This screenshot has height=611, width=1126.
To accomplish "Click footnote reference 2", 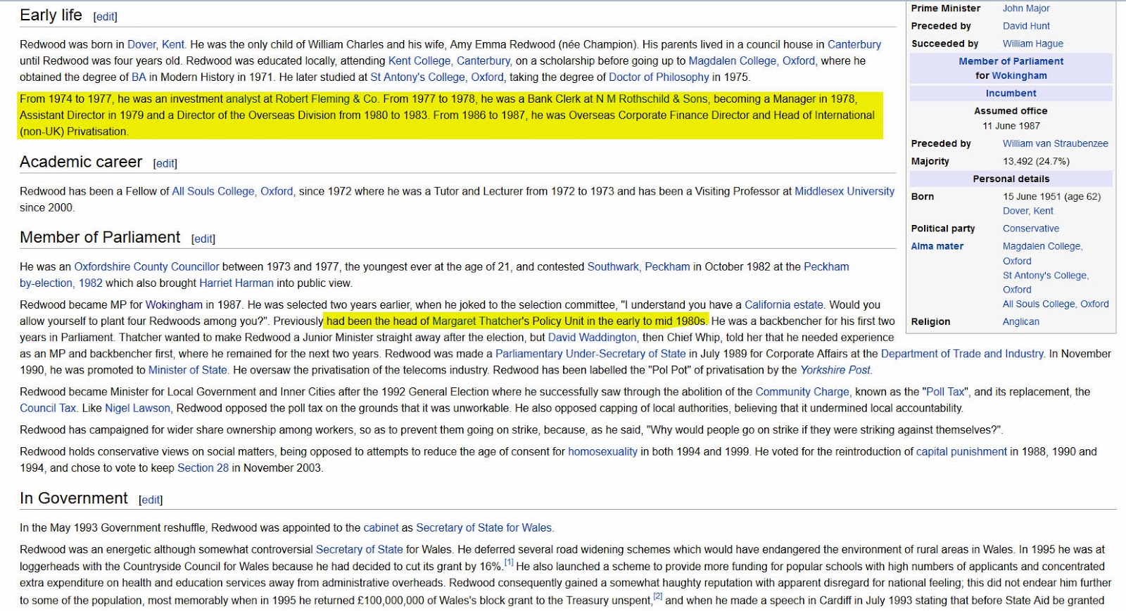I will point(658,596).
